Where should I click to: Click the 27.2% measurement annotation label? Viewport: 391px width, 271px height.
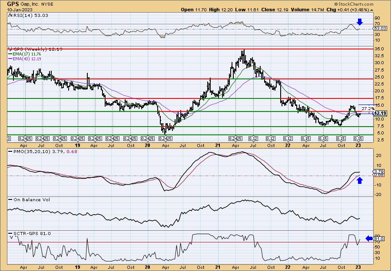click(x=368, y=109)
